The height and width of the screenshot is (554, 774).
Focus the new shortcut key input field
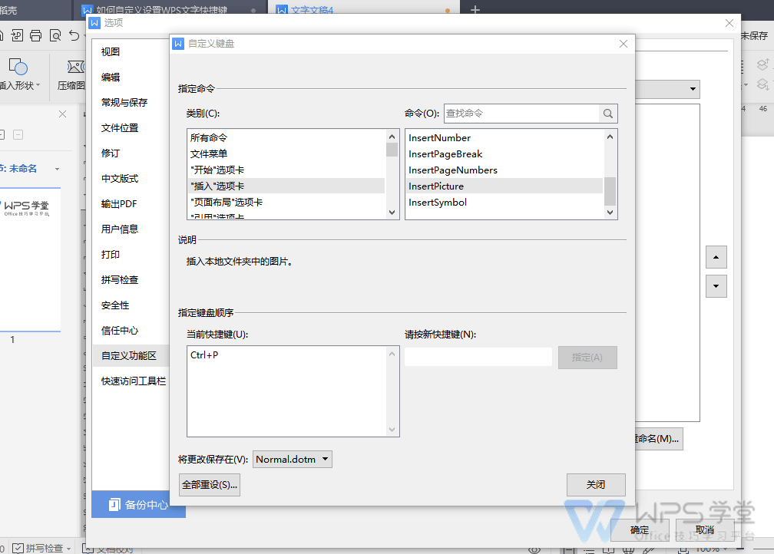478,357
